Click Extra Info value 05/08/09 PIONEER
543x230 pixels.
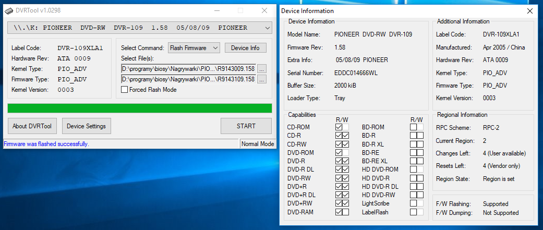(x=362, y=60)
